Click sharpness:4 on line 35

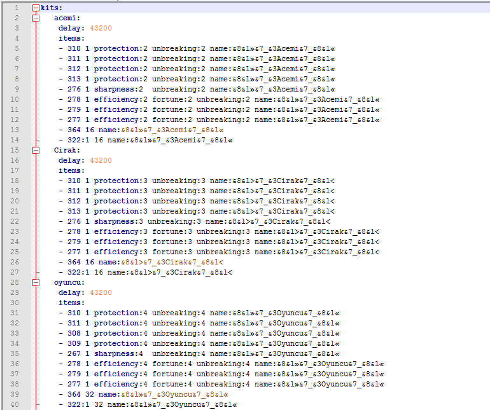tap(119, 354)
